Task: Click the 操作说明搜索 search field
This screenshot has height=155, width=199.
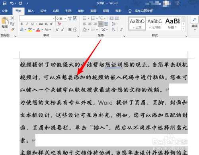Action: click(x=143, y=11)
